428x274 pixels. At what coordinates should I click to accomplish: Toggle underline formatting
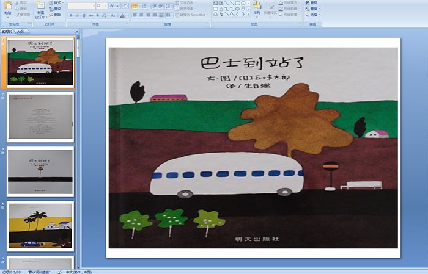[x=84, y=15]
